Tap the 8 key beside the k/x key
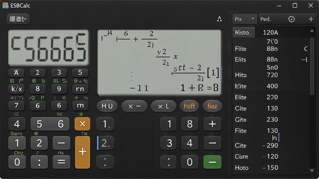 point(38,89)
